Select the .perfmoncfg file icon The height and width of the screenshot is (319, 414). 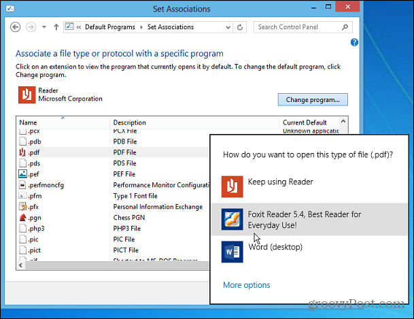point(22,185)
